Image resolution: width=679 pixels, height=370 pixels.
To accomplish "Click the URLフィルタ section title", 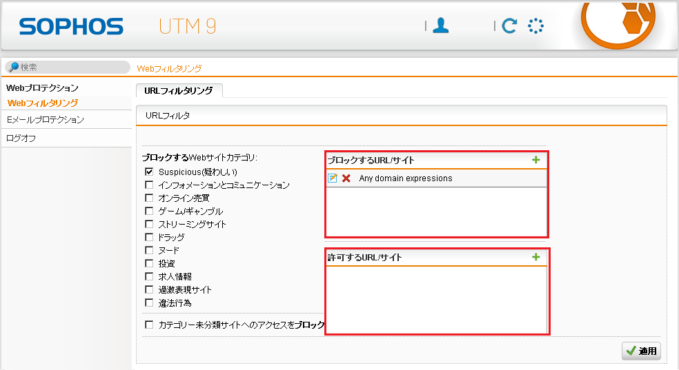I will [168, 115].
